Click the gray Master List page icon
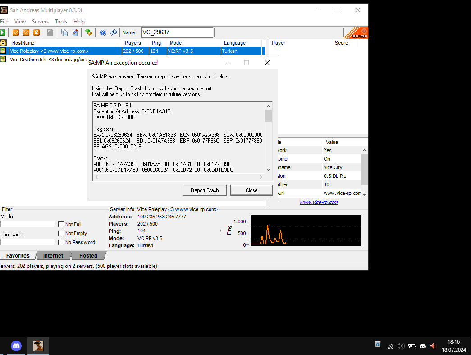The image size is (471, 355). pos(50,32)
